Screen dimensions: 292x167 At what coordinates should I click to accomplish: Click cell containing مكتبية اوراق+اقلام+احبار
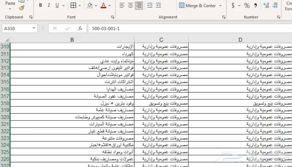click(x=72, y=145)
